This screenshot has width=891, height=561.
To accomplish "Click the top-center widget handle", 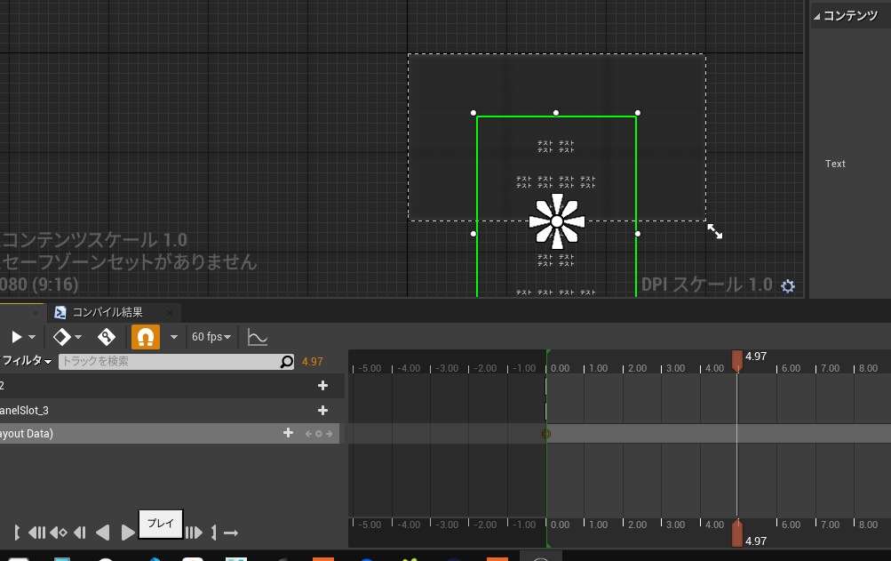I will [556, 113].
